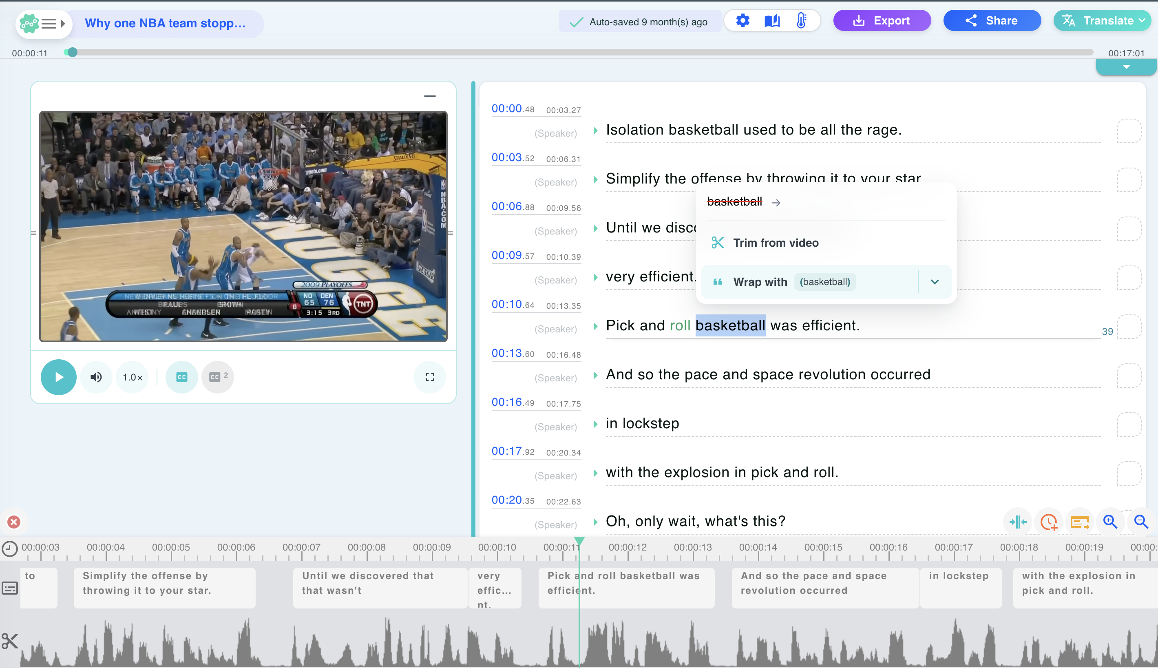Play segment Isolation basketball via triangle
Viewport: 1158px width, 668px height.
(595, 131)
